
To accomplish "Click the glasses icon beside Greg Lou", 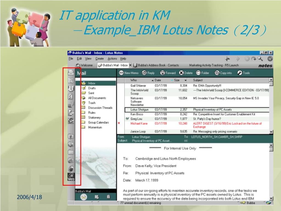I will [127, 119].
